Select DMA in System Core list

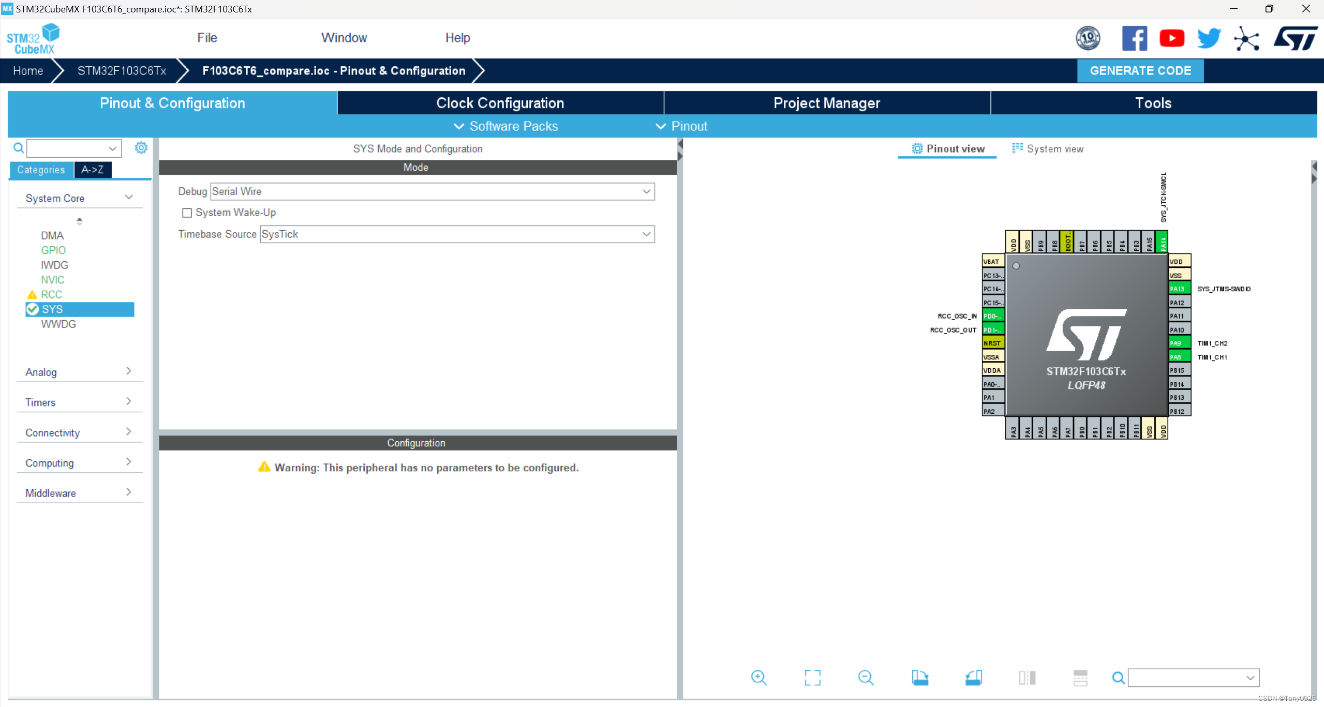pyautogui.click(x=52, y=235)
